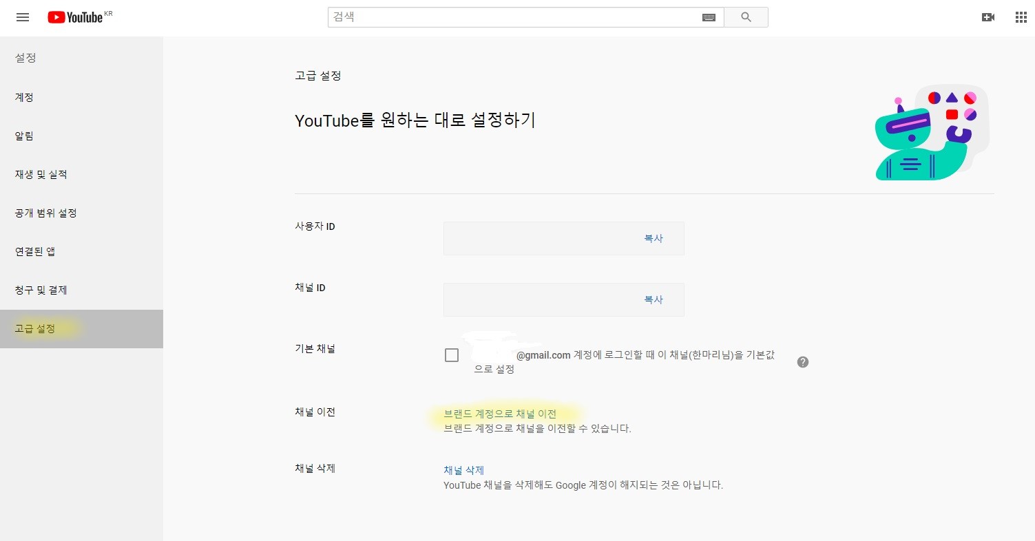1035x541 pixels.
Task: Focus the 검색 search box
Action: point(526,17)
